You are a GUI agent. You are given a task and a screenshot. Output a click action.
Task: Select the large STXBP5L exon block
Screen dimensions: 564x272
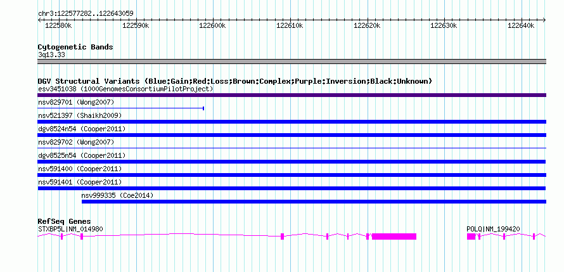[394, 236]
